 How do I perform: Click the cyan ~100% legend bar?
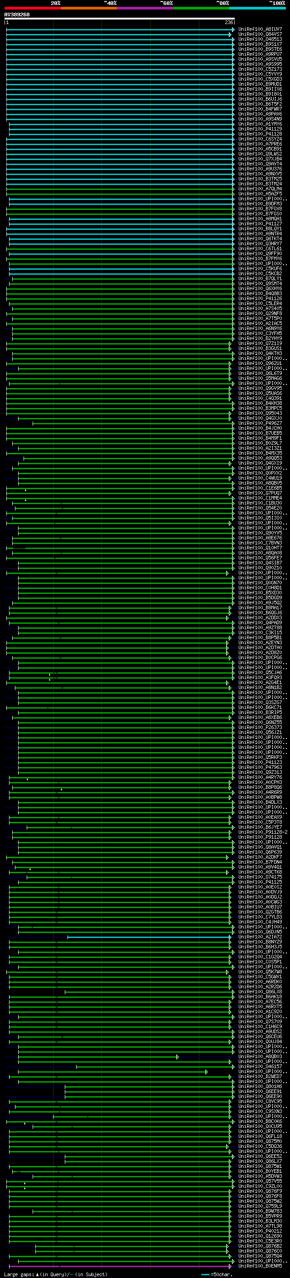coord(257,8)
